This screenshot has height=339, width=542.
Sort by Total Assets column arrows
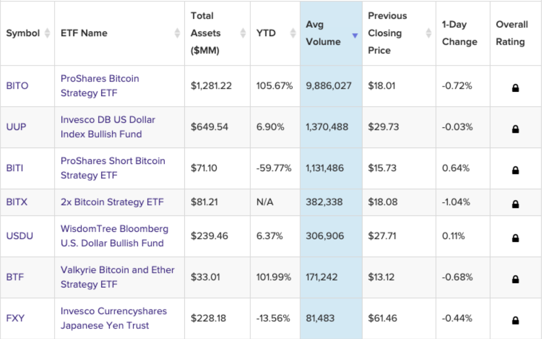[243, 33]
